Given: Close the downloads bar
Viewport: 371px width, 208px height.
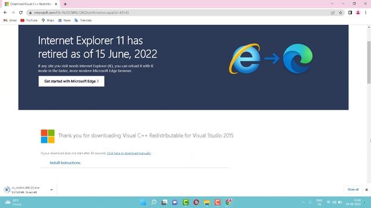Looking at the screenshot, I should click(366, 190).
